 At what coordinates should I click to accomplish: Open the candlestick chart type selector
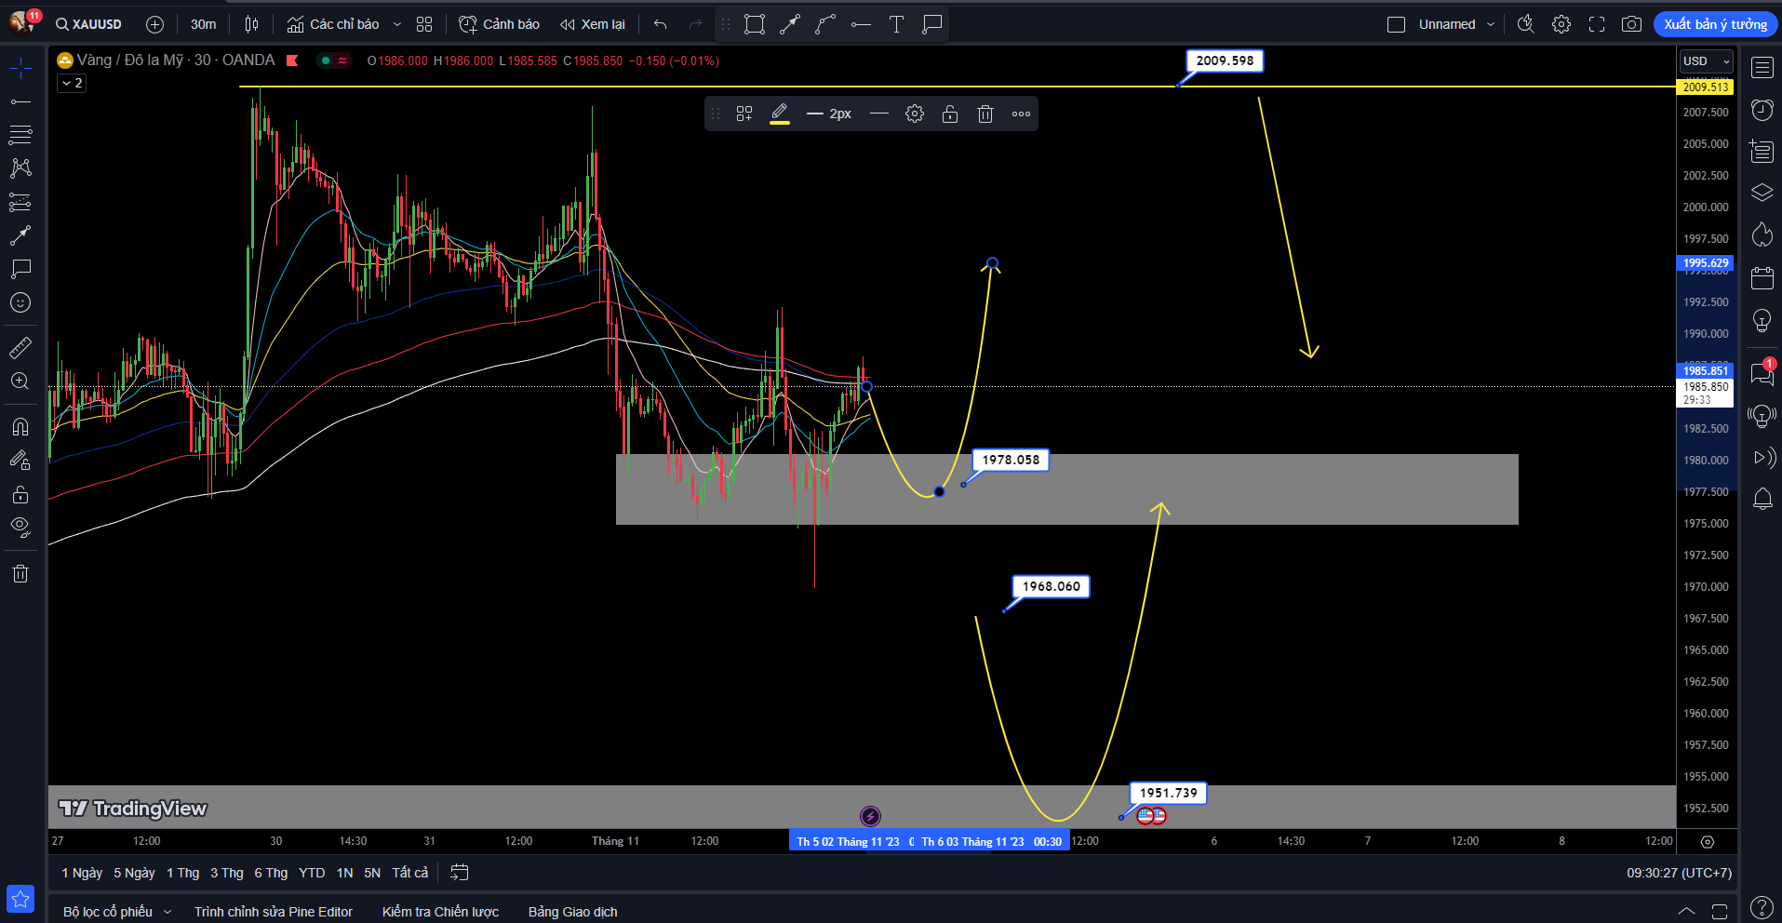tap(251, 24)
